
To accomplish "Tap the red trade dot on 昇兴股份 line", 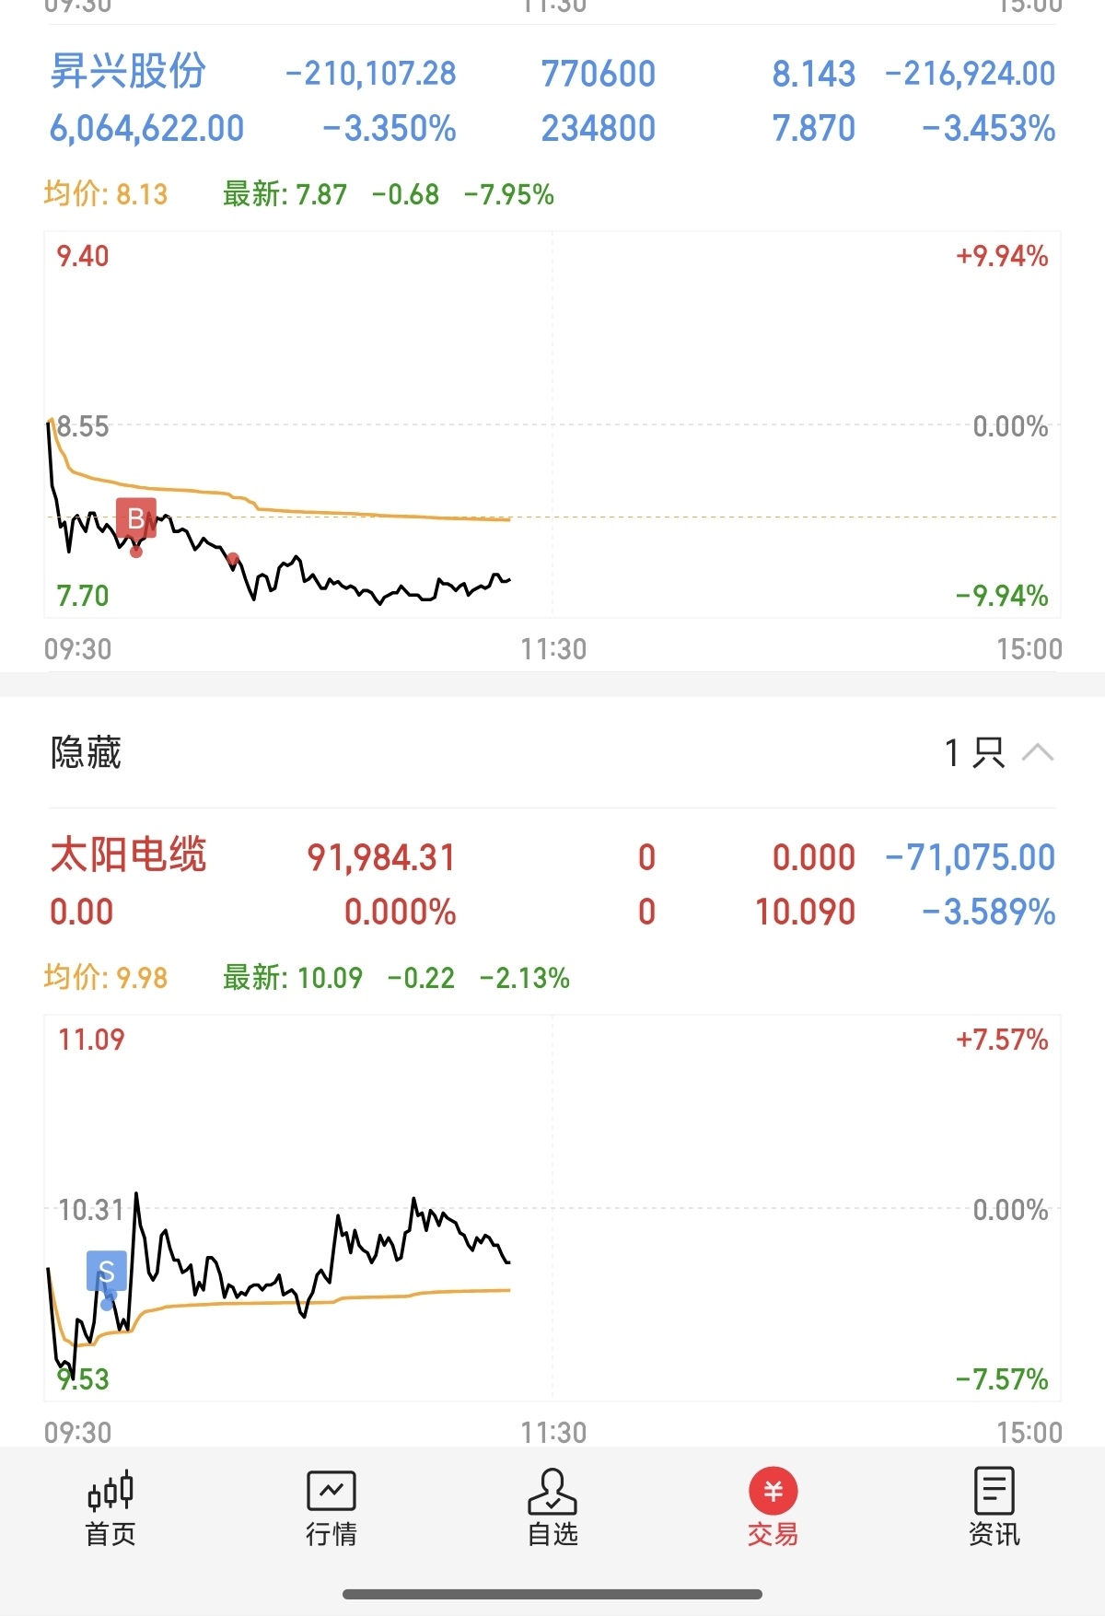I will pos(233,559).
